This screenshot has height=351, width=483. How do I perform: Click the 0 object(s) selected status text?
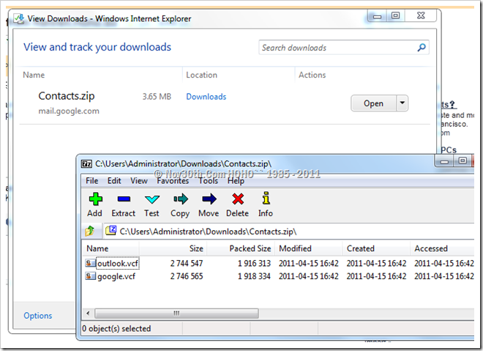116,328
